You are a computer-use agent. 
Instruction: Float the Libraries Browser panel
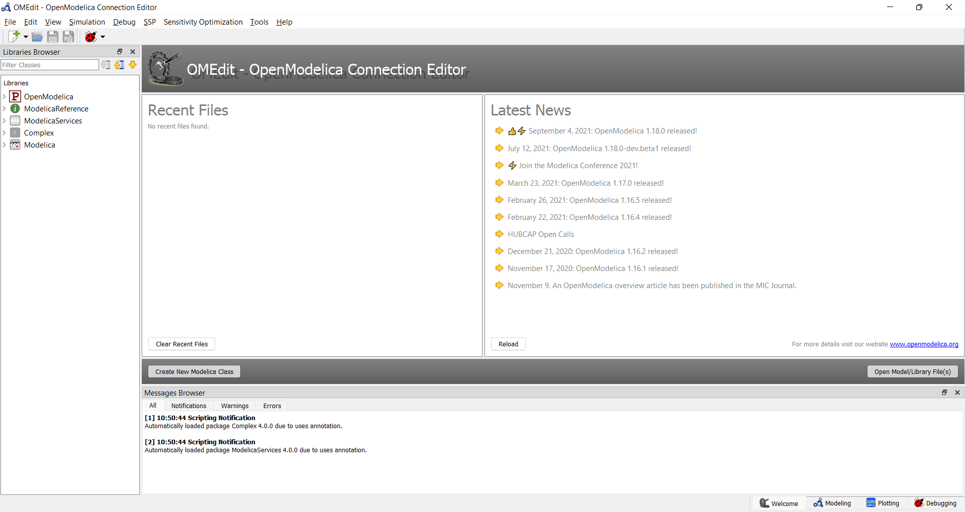point(120,52)
